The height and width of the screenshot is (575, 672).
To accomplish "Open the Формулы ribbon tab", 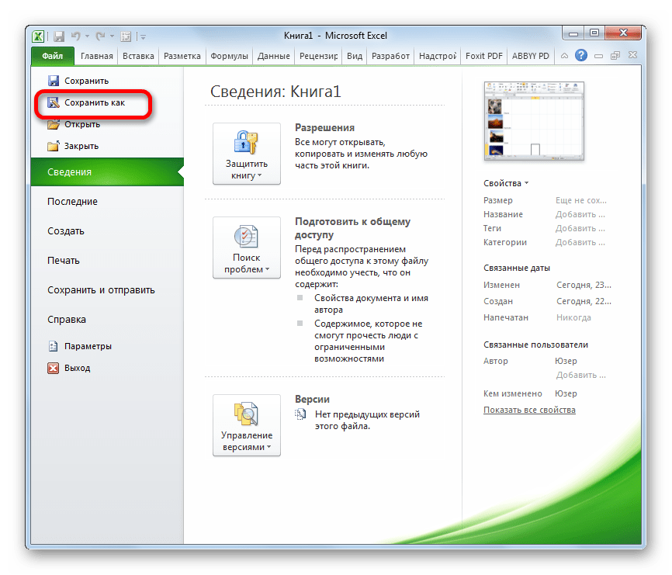I will click(x=229, y=56).
